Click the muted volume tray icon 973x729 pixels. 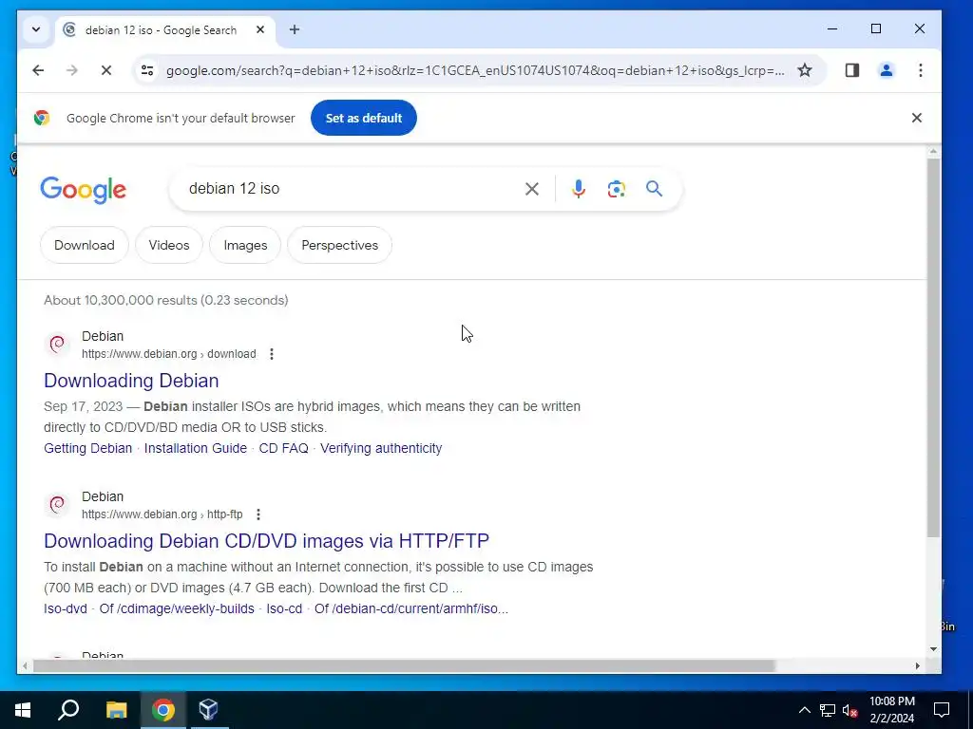click(x=850, y=710)
